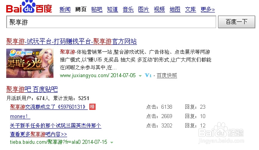Open 视频 search
Screen dimensions: 259x150
[159, 9]
